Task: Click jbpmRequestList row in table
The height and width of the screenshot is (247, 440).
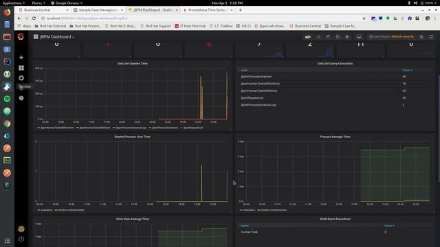Action: 335,97
